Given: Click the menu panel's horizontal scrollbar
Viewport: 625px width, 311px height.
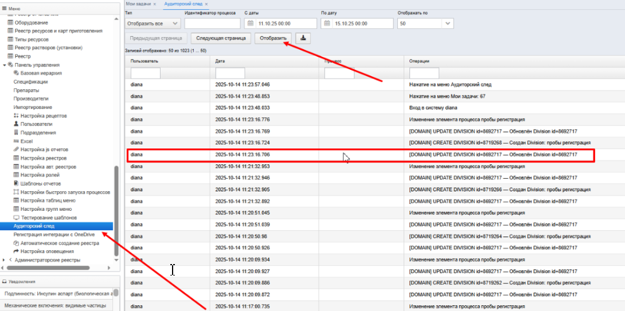Looking at the screenshot, I should tap(55, 268).
